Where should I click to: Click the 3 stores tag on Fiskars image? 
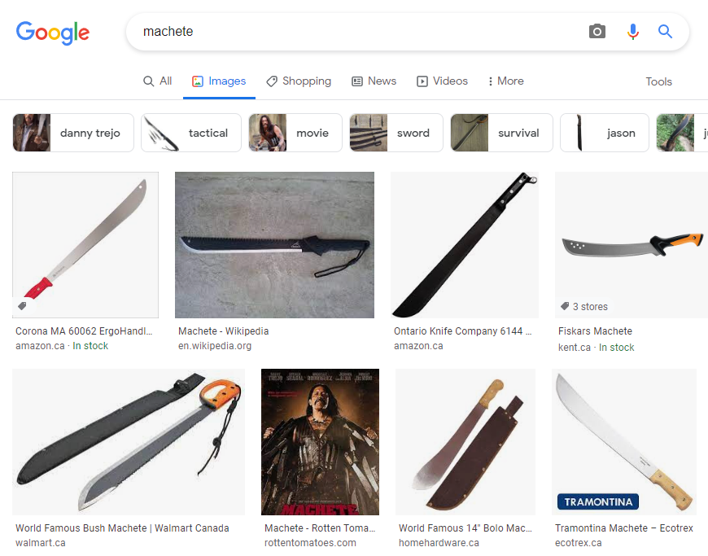click(x=585, y=307)
